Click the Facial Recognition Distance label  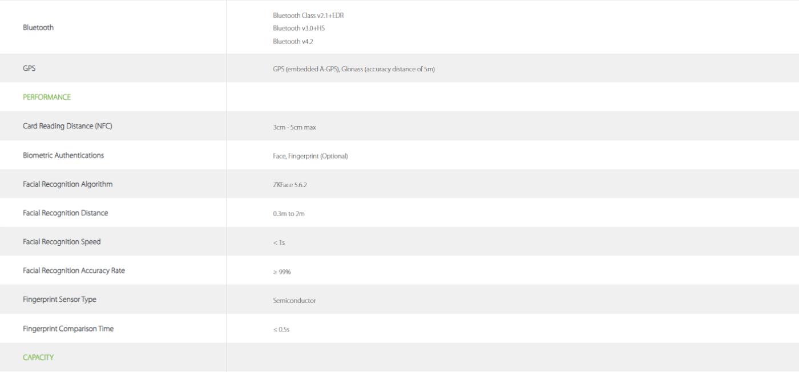(x=65, y=213)
